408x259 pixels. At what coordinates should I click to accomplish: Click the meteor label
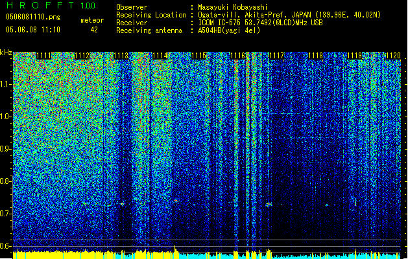tap(92, 20)
